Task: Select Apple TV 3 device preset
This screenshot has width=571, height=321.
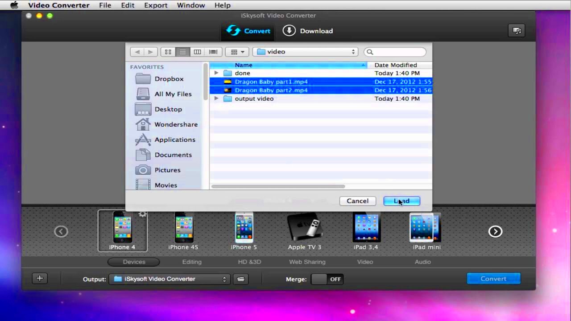Action: (304, 230)
